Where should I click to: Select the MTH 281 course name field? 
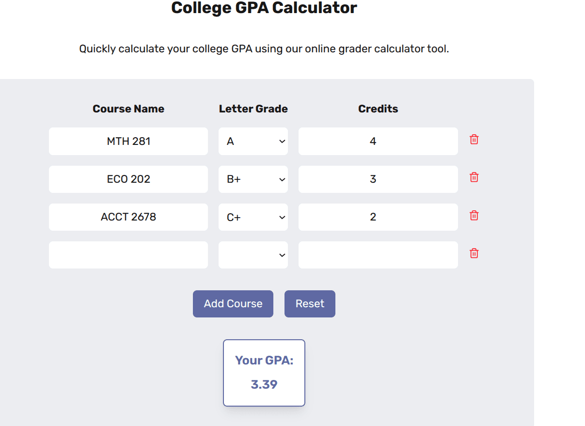128,141
